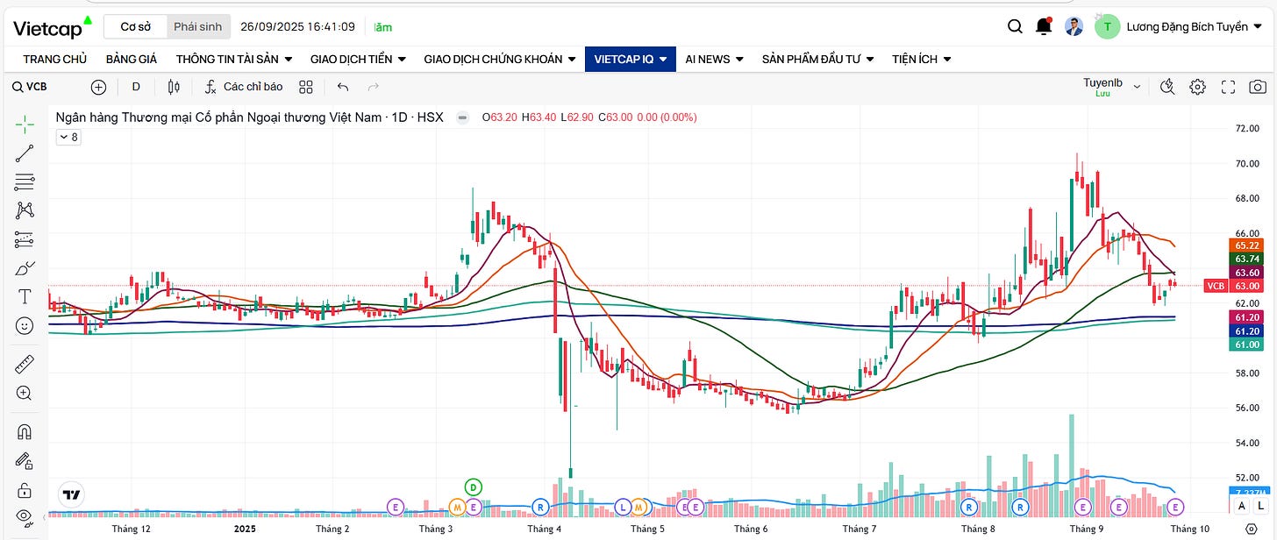1277x540 pixels.
Task: Go to TRANG CHỦ home page
Action: (x=54, y=59)
